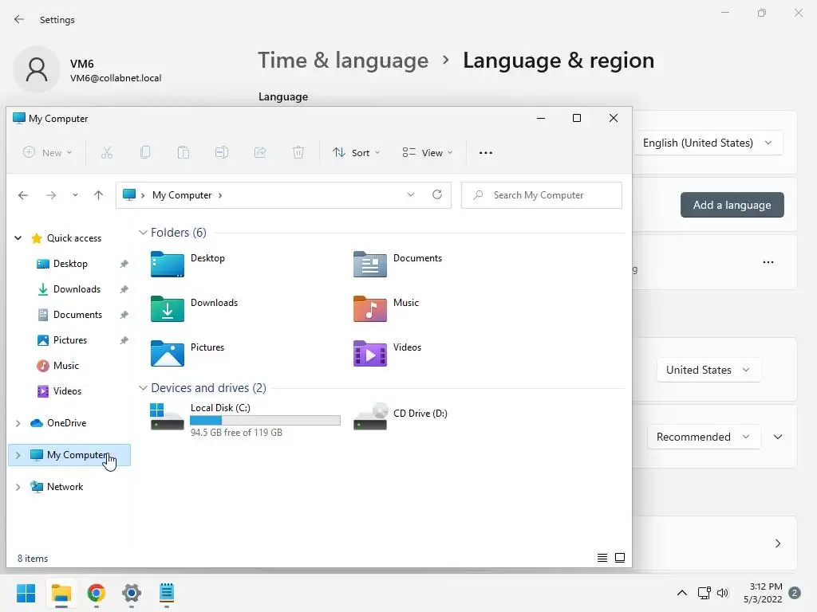Go back using Settings window back arrow

tap(19, 20)
